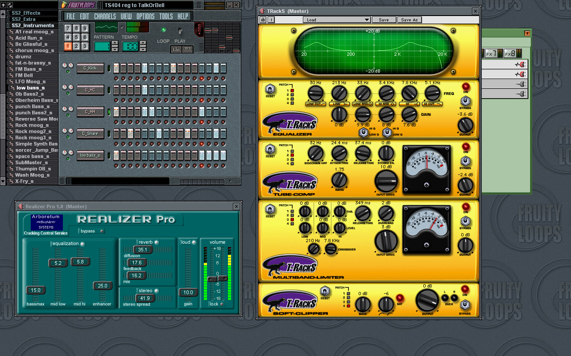571x356 pixels.
Task: Flip the Multiband-Limiter BYPASS switch
Action: (465, 221)
